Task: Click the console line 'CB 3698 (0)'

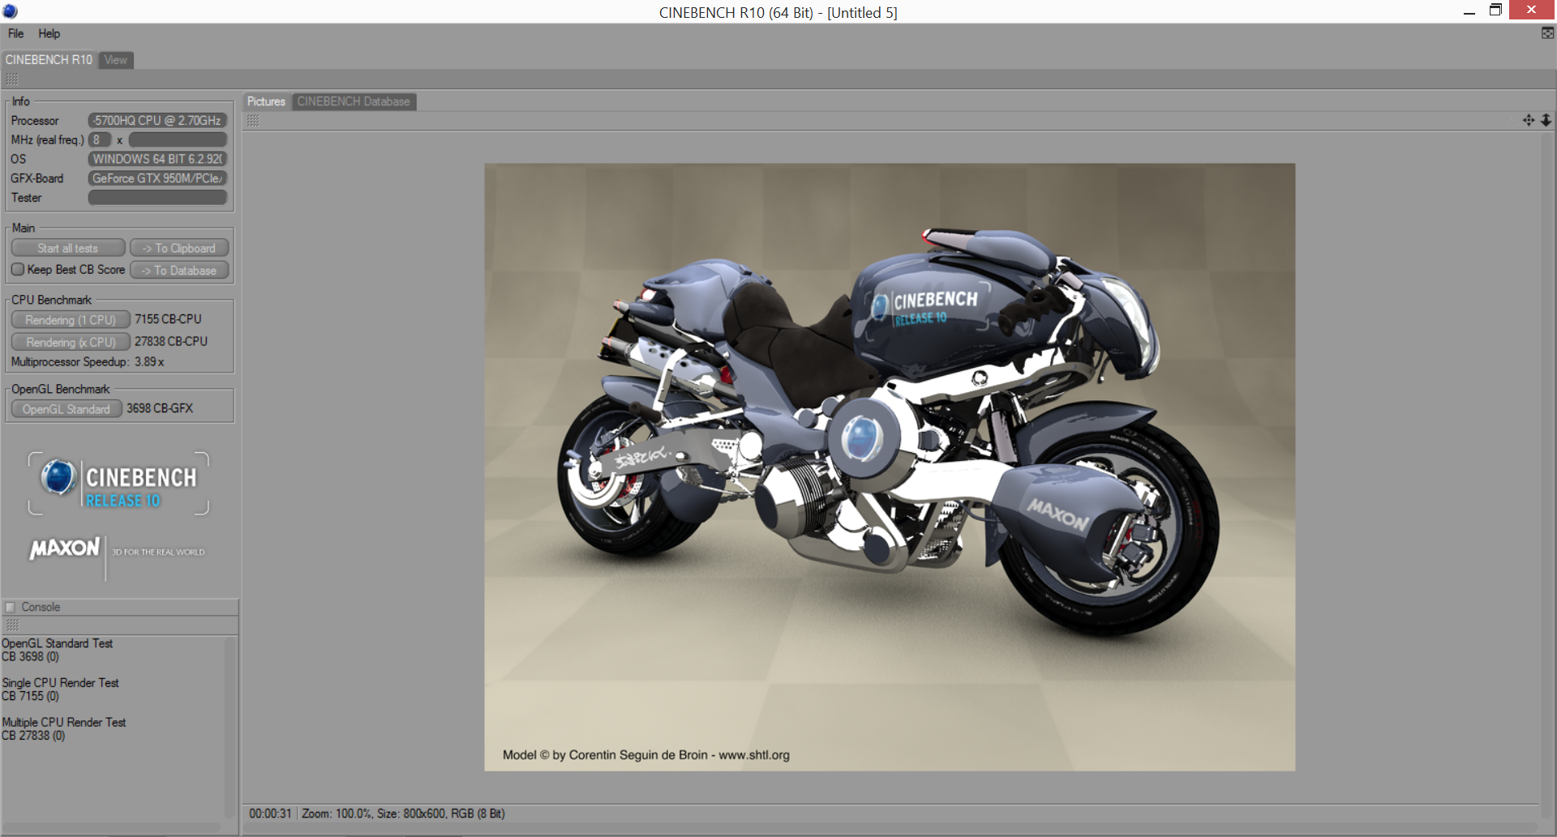Action: coord(30,656)
